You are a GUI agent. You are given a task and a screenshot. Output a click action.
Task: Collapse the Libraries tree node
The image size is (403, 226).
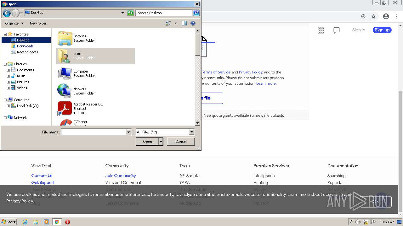click(x=5, y=64)
